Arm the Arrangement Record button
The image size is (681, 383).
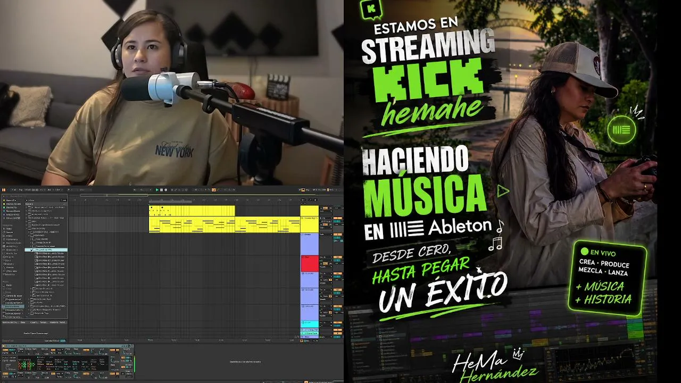165,190
